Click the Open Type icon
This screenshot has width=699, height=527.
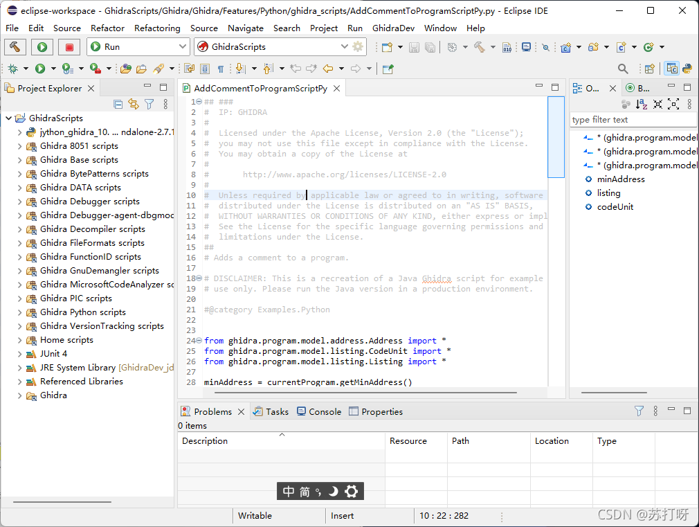126,69
